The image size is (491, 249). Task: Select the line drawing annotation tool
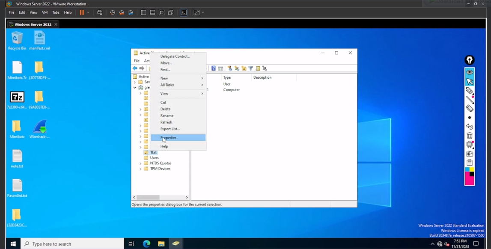pos(470,100)
